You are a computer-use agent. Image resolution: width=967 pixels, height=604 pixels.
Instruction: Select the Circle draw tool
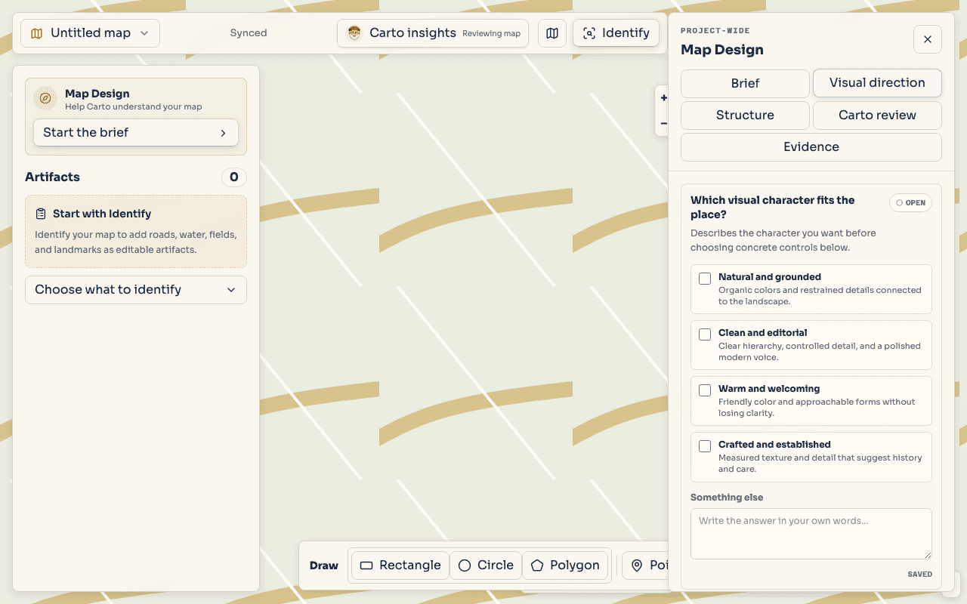[486, 565]
